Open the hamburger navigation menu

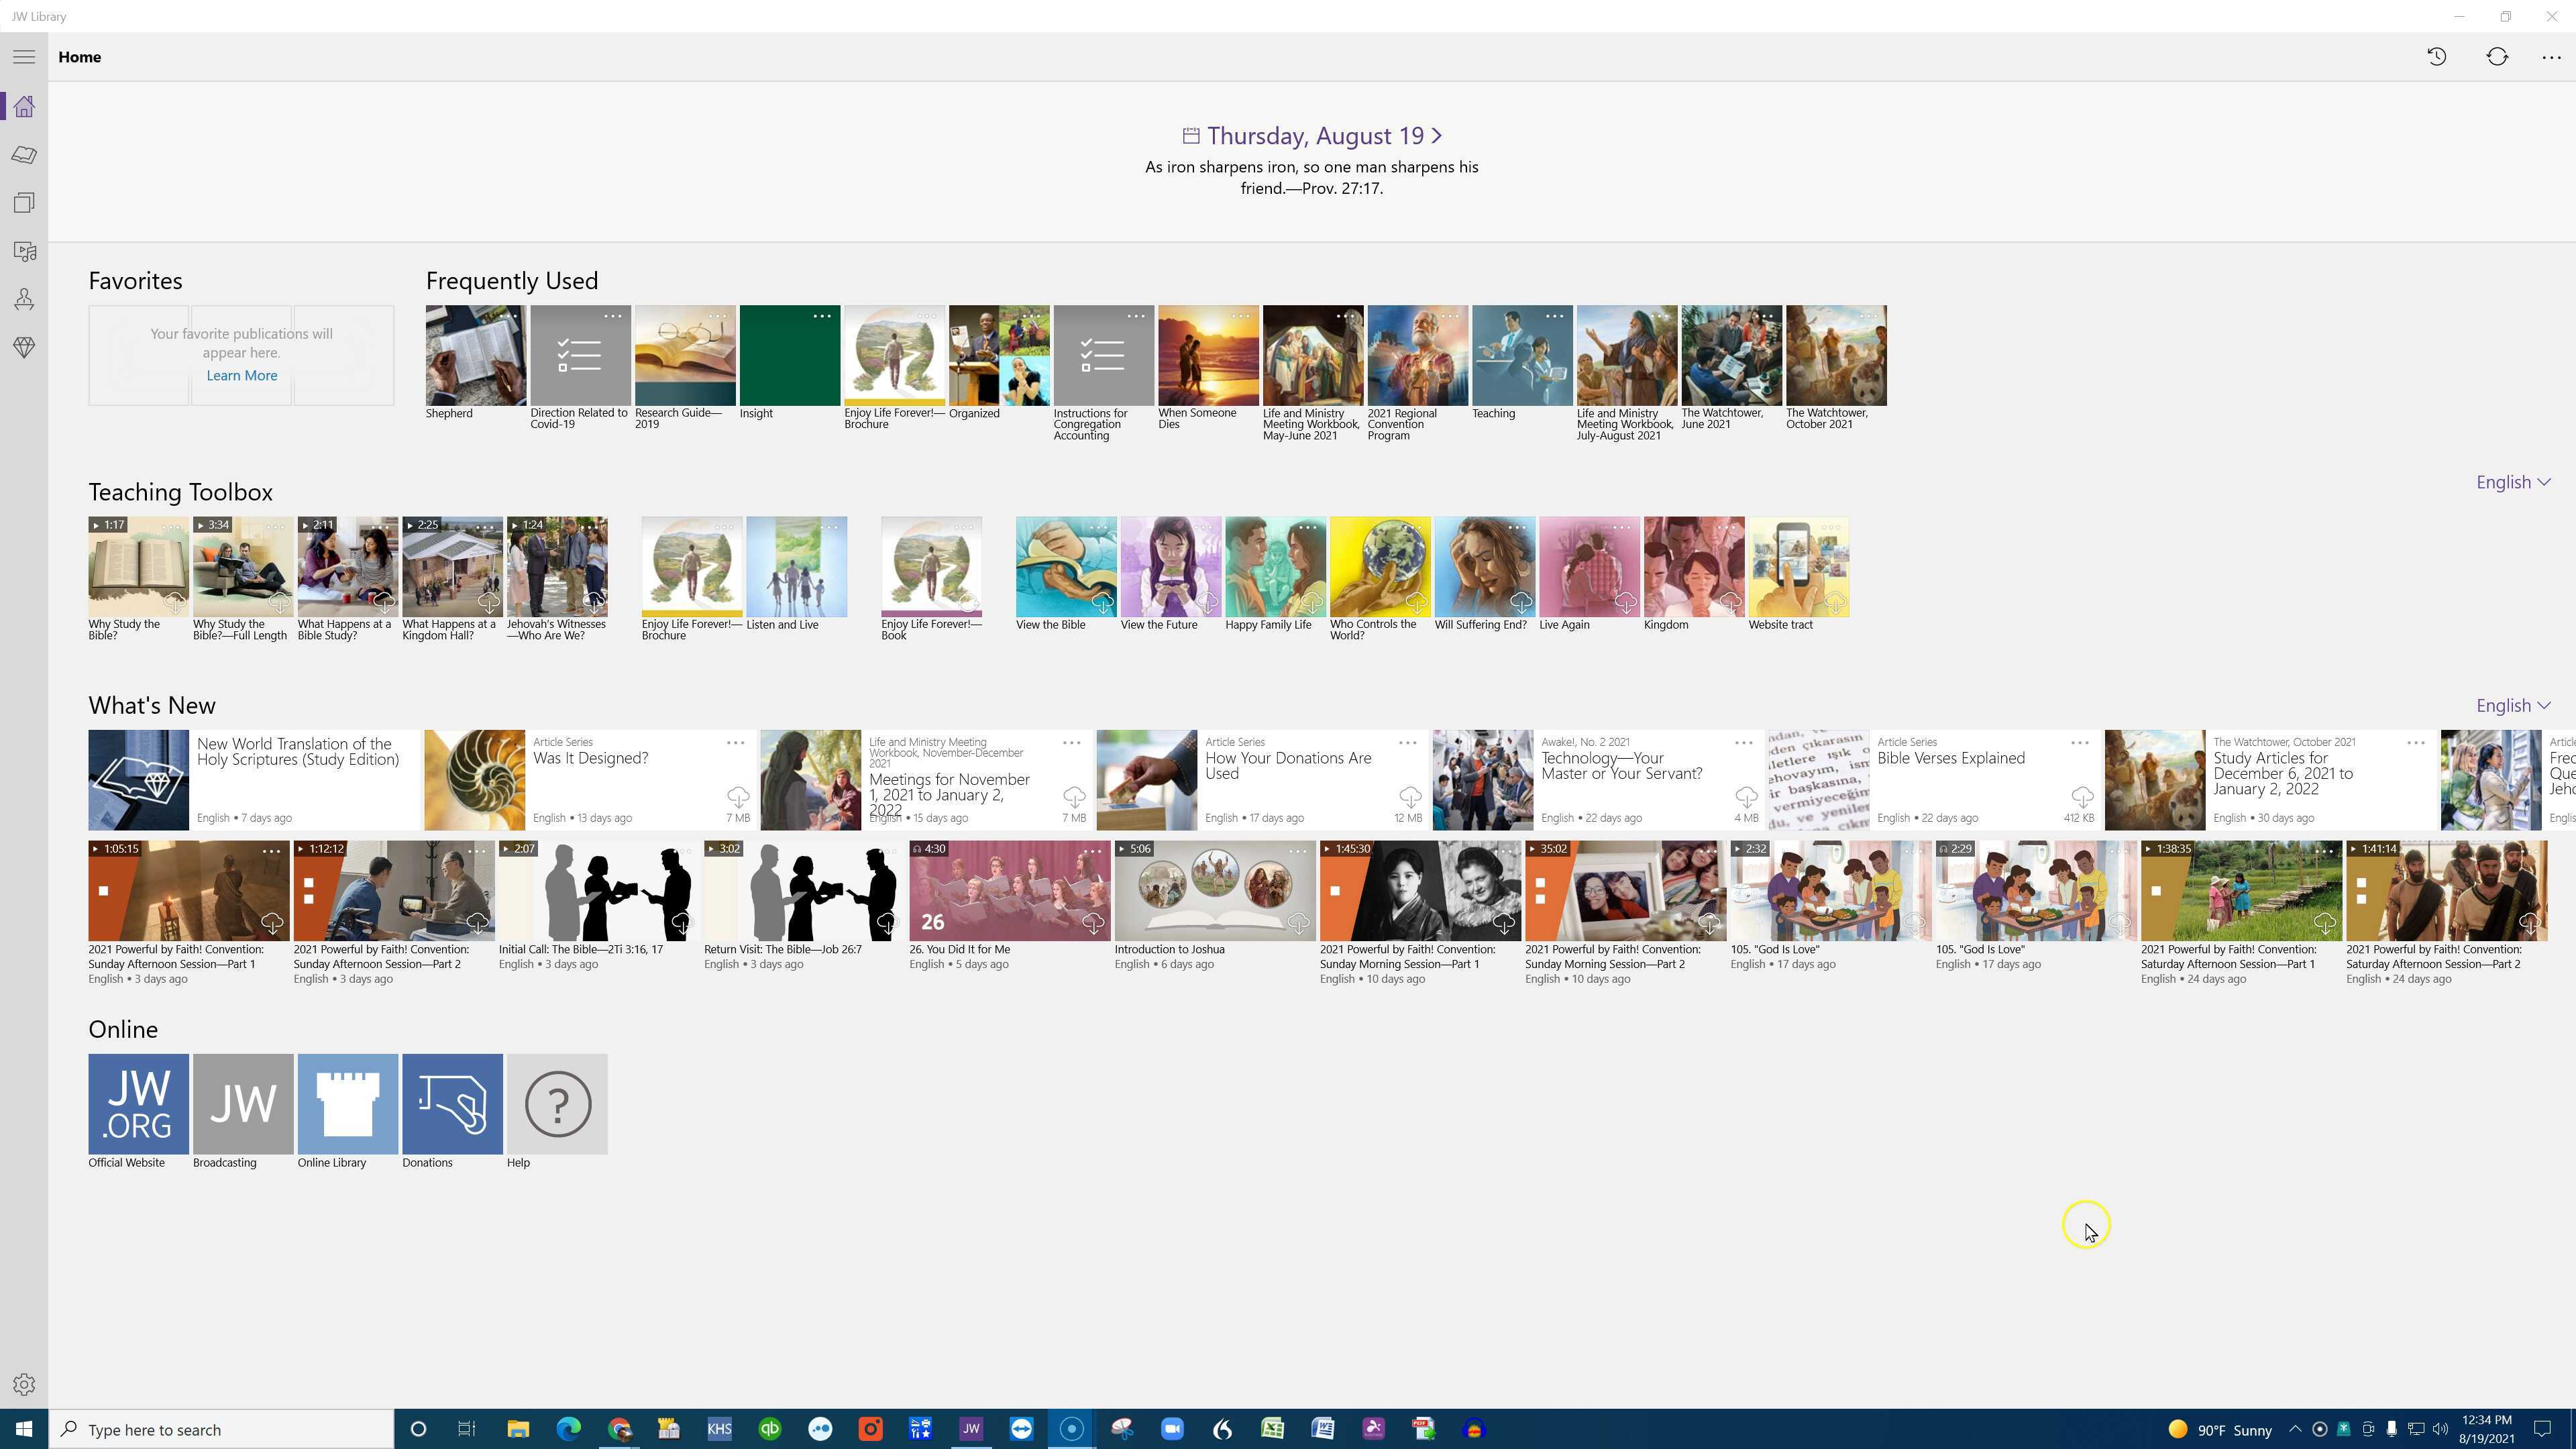tap(24, 57)
